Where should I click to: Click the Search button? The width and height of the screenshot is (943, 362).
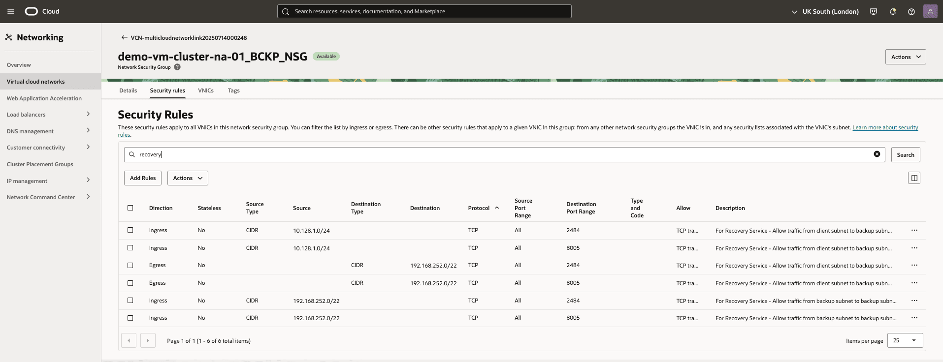point(906,154)
